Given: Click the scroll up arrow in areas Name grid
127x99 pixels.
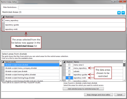Looking at the screenshot, I should [x=124, y=61].
